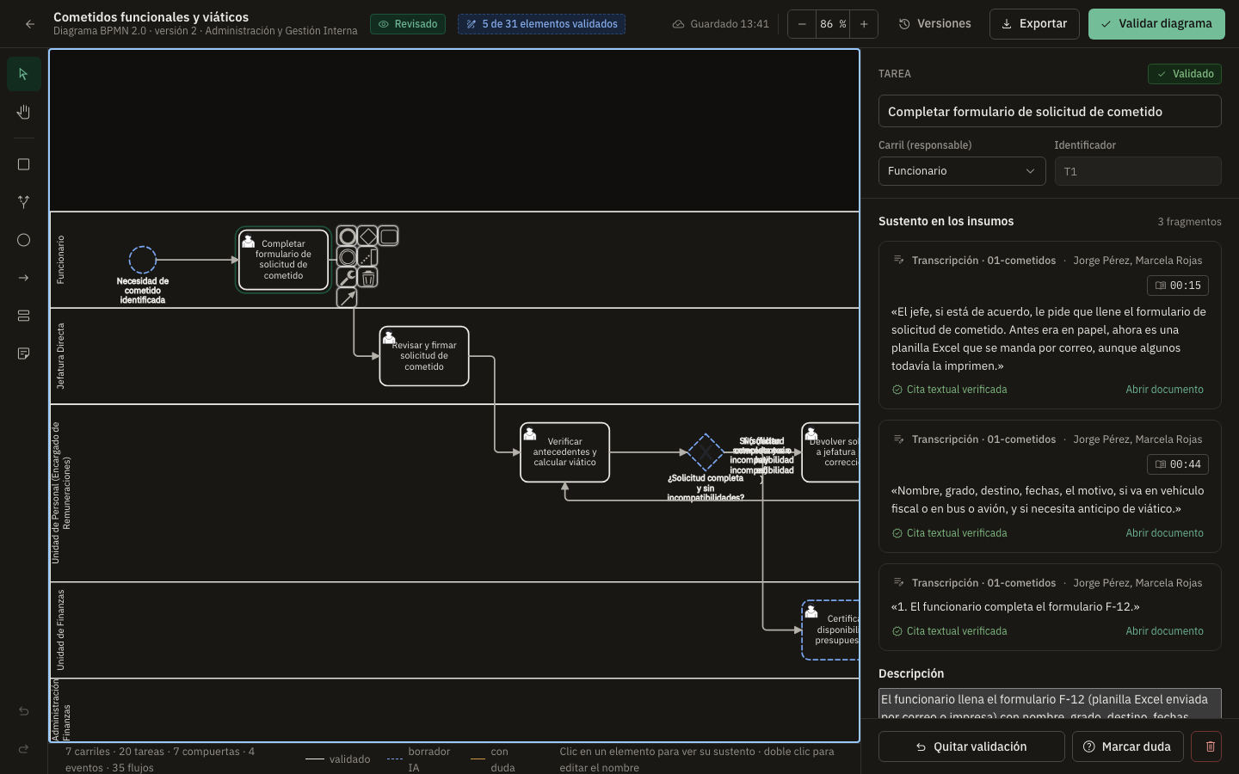The height and width of the screenshot is (774, 1239).
Task: Edit the task name field
Action: pos(1050,112)
